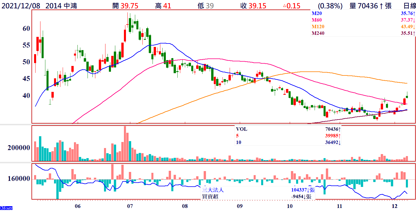Click the 三大法人 indicator label
416x216 pixels.
(x=213, y=190)
